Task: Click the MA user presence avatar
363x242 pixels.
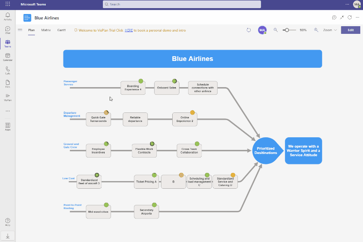Action: coord(262,30)
